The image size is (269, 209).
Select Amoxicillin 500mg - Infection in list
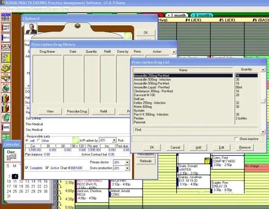coord(183,80)
